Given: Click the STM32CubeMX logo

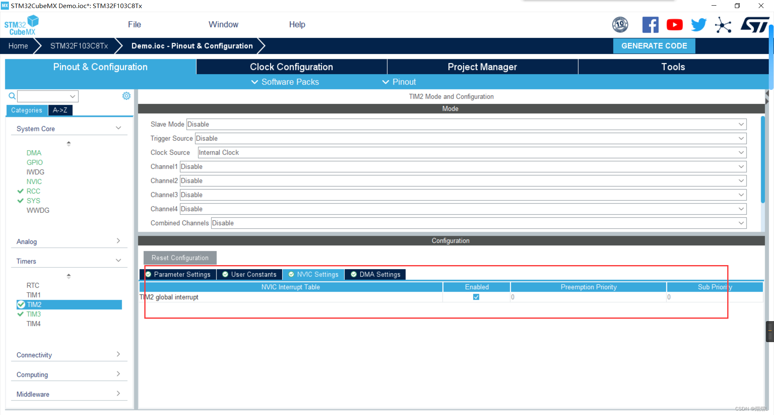Looking at the screenshot, I should tap(21, 25).
